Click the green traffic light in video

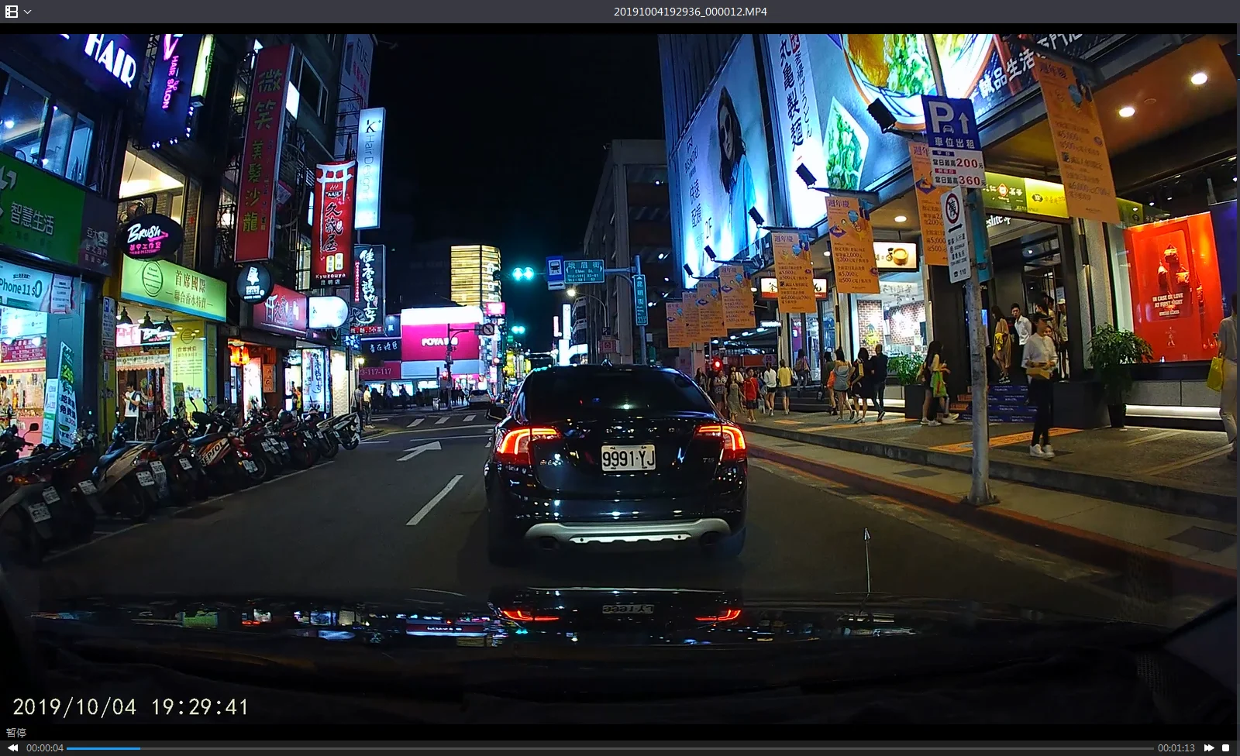522,273
